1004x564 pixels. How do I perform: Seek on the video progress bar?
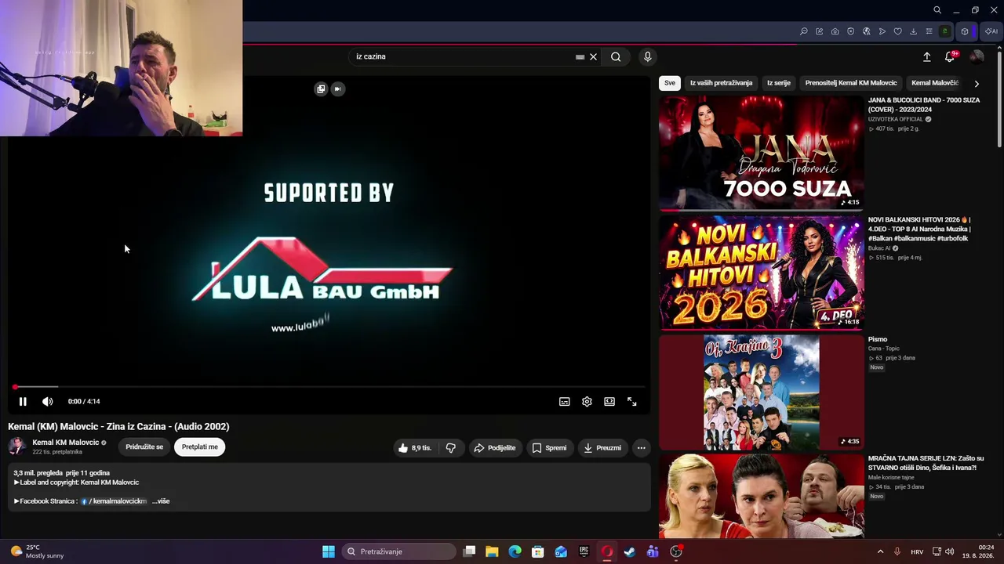pyautogui.click(x=329, y=387)
